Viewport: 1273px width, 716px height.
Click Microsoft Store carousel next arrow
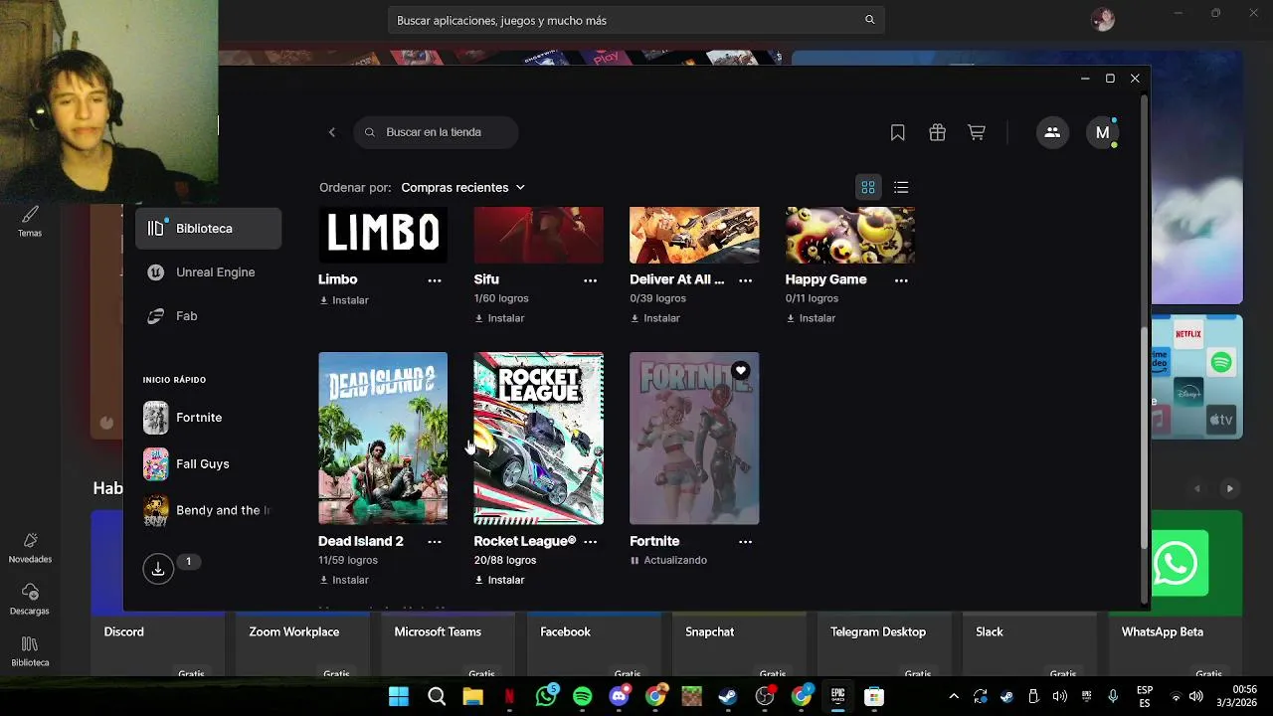(1230, 488)
